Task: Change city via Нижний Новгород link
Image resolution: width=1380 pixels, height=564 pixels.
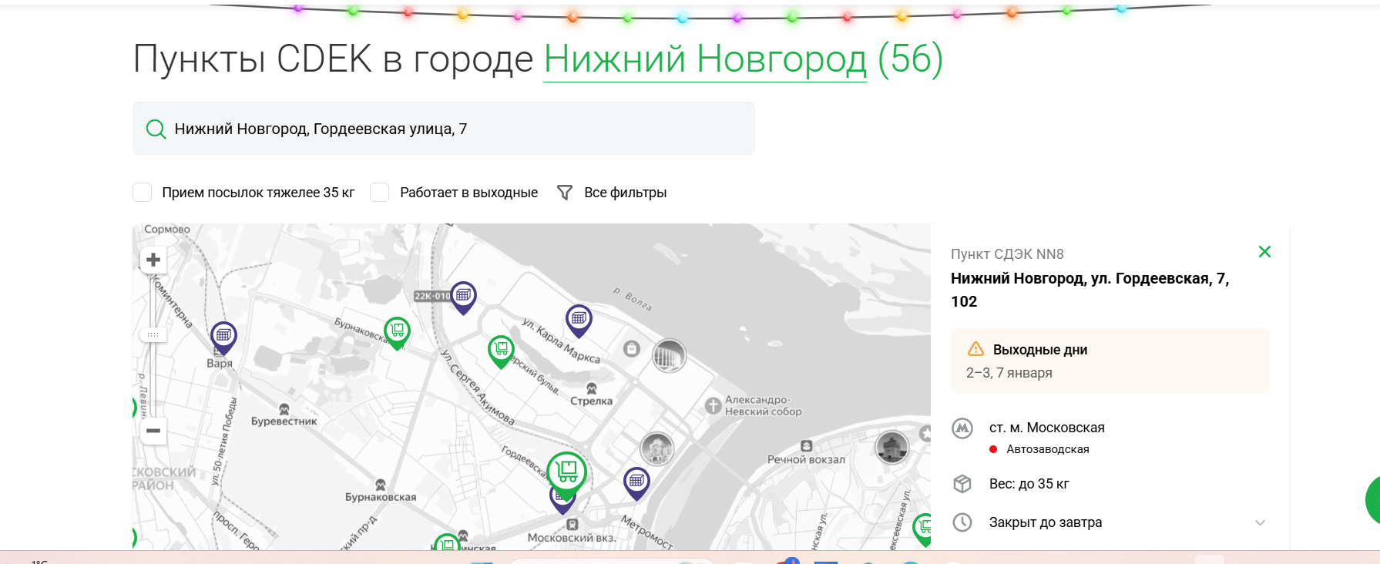Action: [705, 59]
